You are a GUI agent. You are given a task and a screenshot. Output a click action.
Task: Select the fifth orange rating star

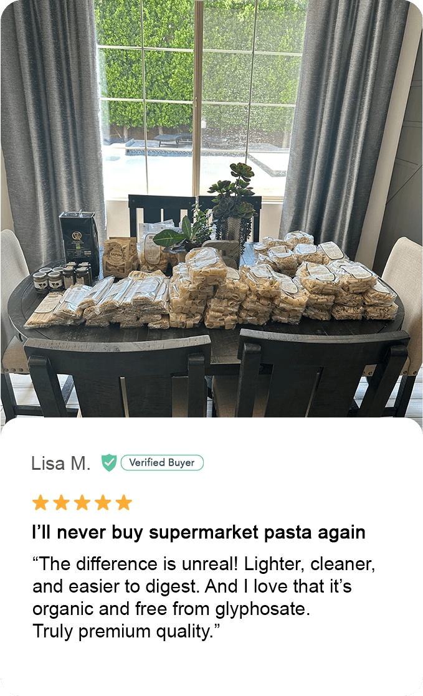click(x=124, y=503)
